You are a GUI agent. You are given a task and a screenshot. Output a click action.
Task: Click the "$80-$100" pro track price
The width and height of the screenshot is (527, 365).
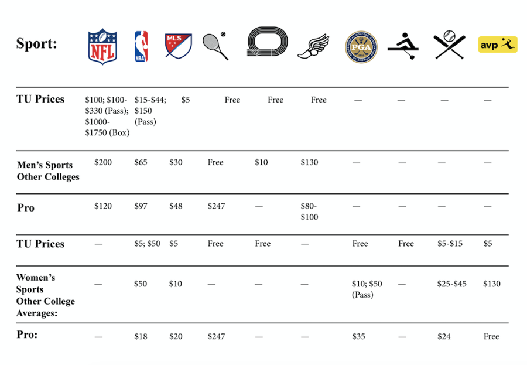(309, 212)
